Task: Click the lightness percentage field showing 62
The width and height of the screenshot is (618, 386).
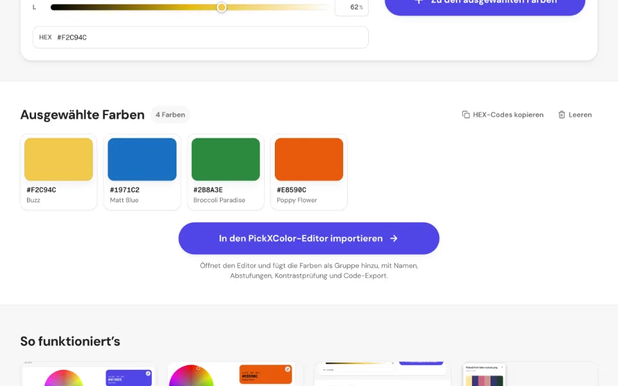Action: pyautogui.click(x=351, y=7)
